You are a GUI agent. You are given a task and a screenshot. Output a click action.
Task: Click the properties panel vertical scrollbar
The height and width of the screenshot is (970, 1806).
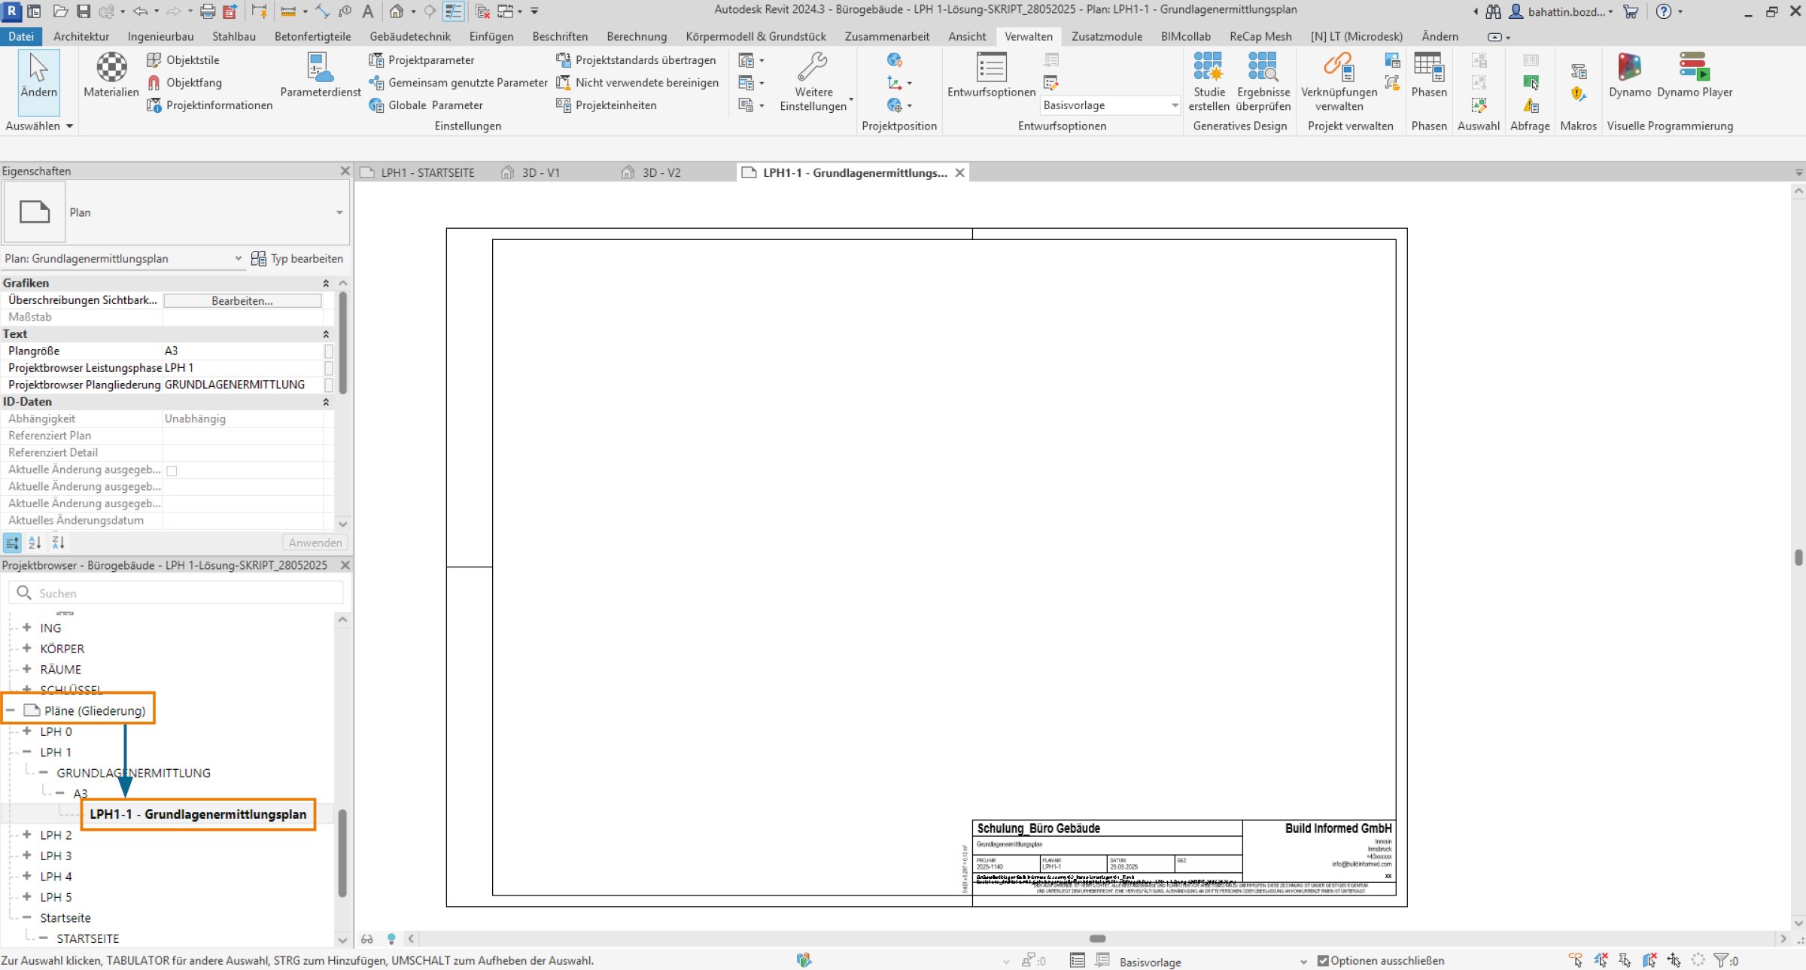tap(343, 343)
